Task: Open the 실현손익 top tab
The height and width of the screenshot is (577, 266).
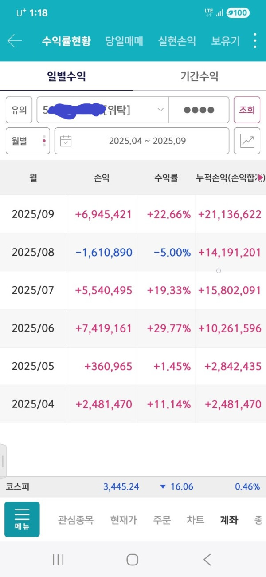Action: pos(177,41)
